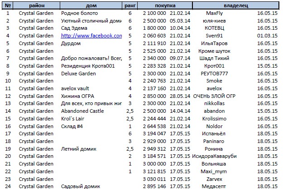Click the cell Дурдом
The width and height of the screenshot is (283, 189).
click(x=71, y=43)
